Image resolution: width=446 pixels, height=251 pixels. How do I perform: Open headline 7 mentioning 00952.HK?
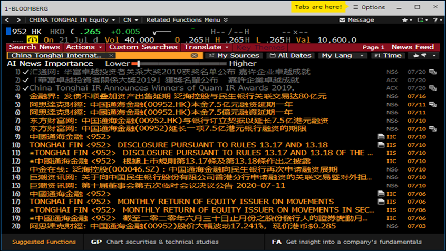coord(179,121)
